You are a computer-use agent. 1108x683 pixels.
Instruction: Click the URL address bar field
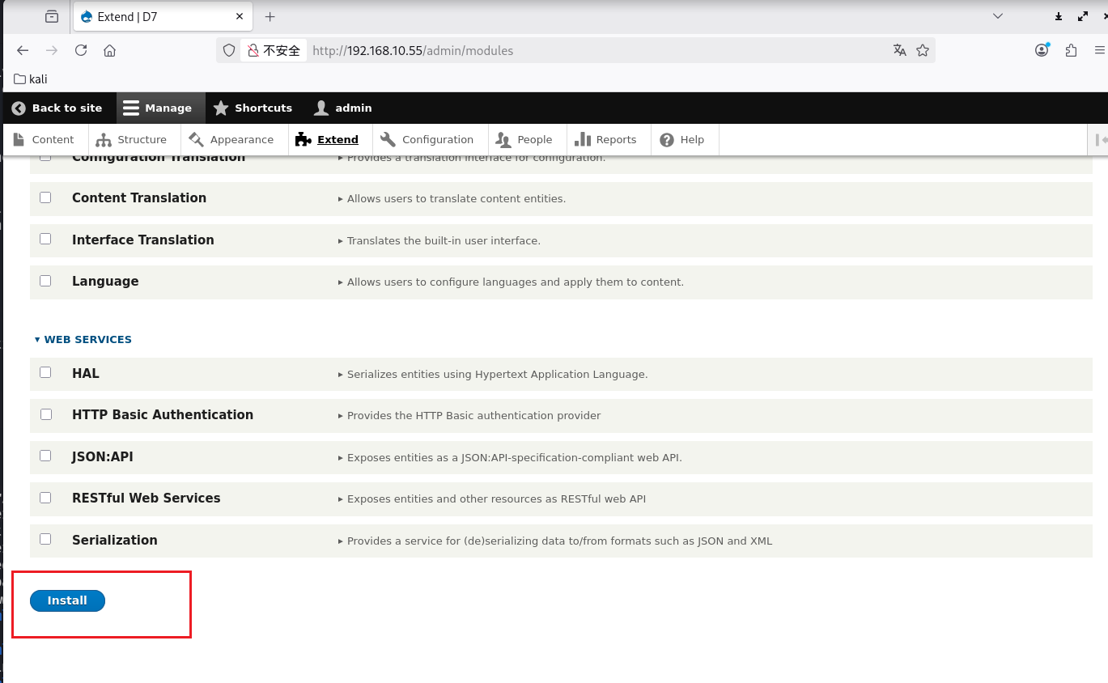[x=591, y=50]
